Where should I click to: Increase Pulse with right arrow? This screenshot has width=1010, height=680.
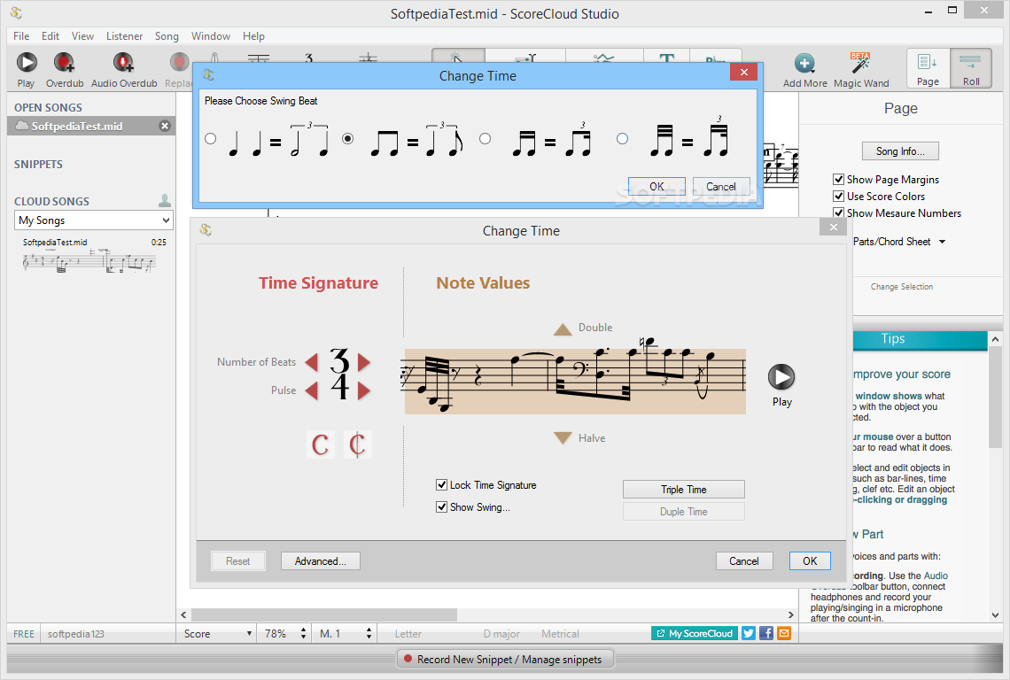[364, 390]
